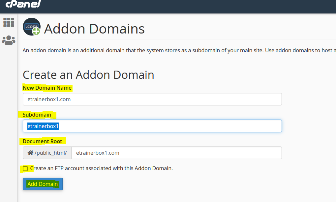This screenshot has width=336, height=202.
Task: Click the '/public_html/' prefix text
Action: (51, 153)
